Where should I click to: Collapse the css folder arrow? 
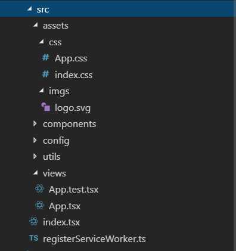click(x=41, y=41)
